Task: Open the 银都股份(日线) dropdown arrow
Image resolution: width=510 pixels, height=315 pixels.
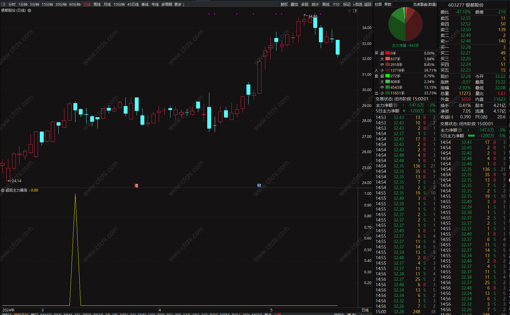Action: click(x=29, y=10)
